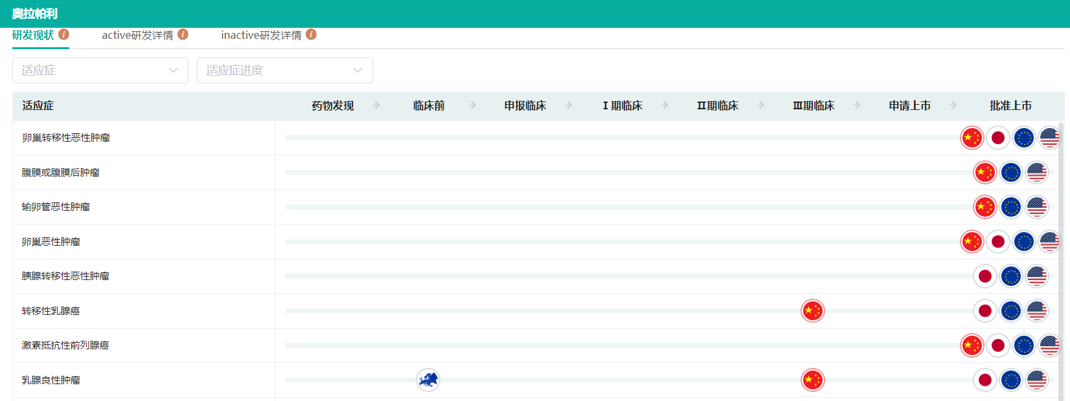Click the table vertical scrollbar
The image size is (1070, 401).
(x=1061, y=261)
